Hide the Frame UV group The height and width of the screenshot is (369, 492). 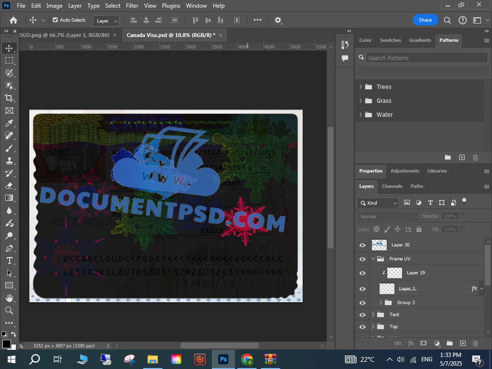[362, 259]
